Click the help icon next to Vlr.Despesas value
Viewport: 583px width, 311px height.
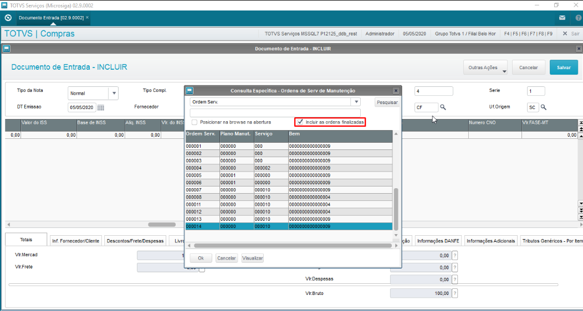455,279
